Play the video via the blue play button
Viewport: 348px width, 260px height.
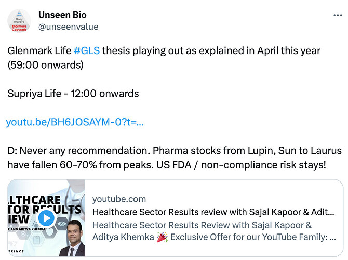tap(46, 218)
